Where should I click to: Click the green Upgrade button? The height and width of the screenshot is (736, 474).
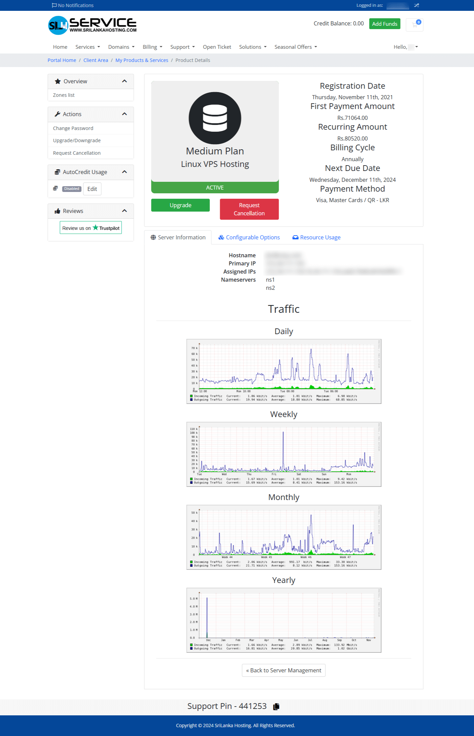pos(180,205)
